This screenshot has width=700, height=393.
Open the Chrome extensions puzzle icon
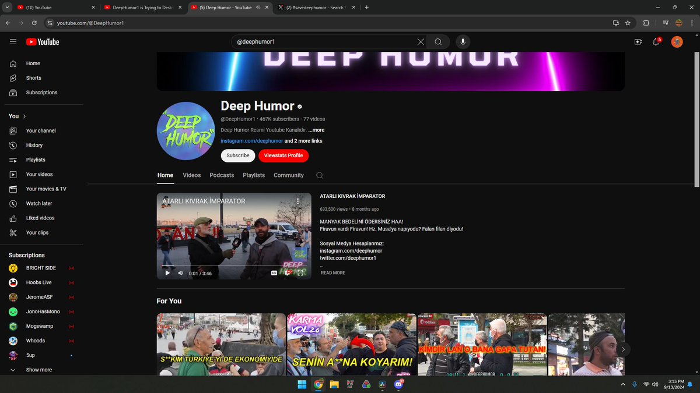pyautogui.click(x=646, y=23)
